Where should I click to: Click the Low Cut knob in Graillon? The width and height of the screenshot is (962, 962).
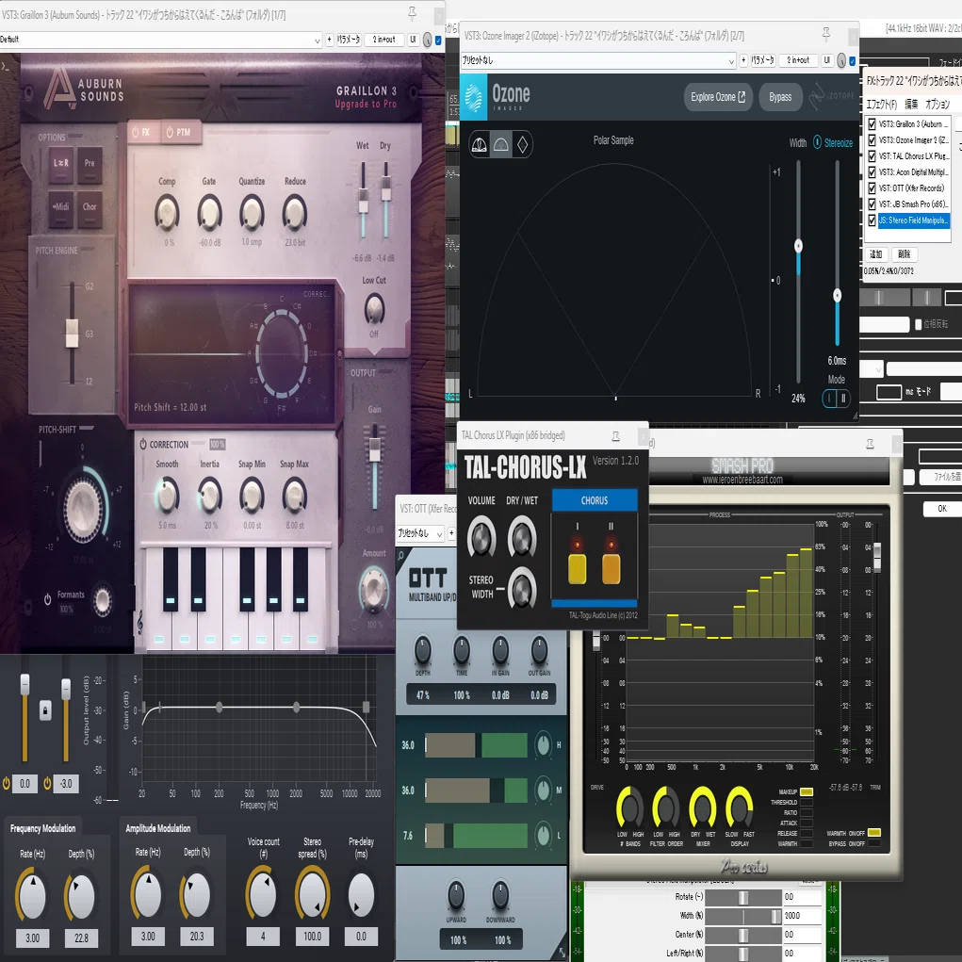click(374, 308)
